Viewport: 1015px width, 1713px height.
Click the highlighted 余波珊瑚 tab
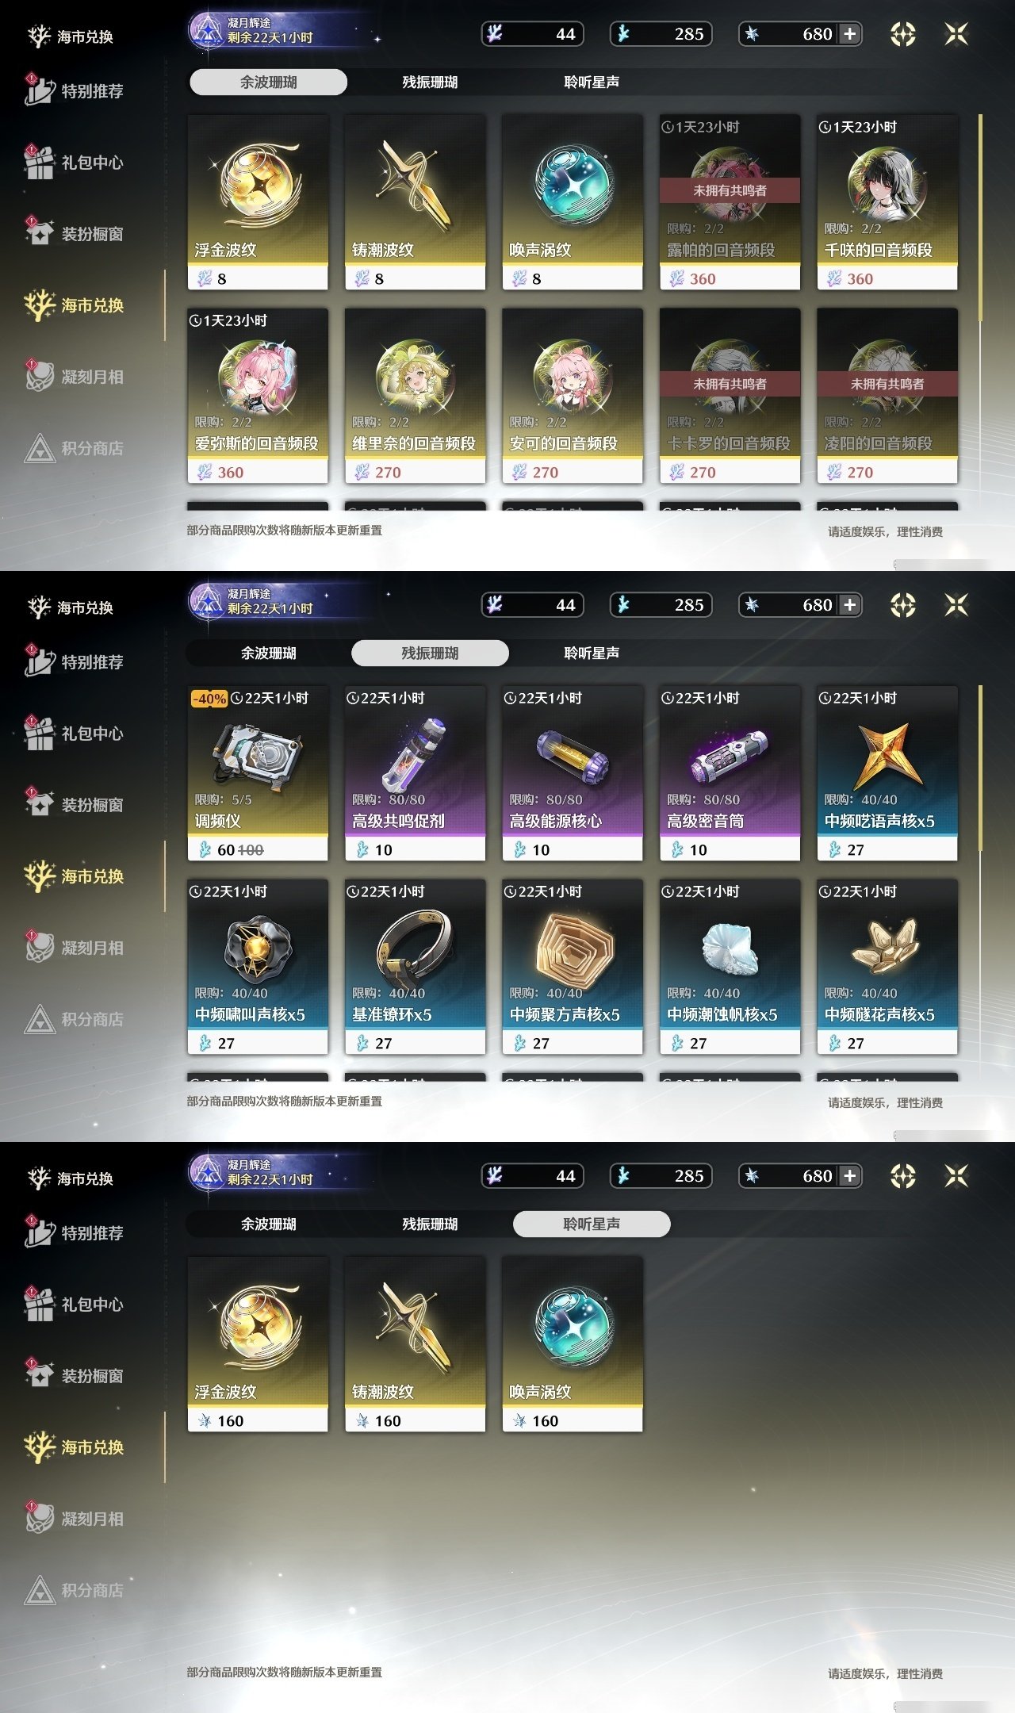coord(268,82)
